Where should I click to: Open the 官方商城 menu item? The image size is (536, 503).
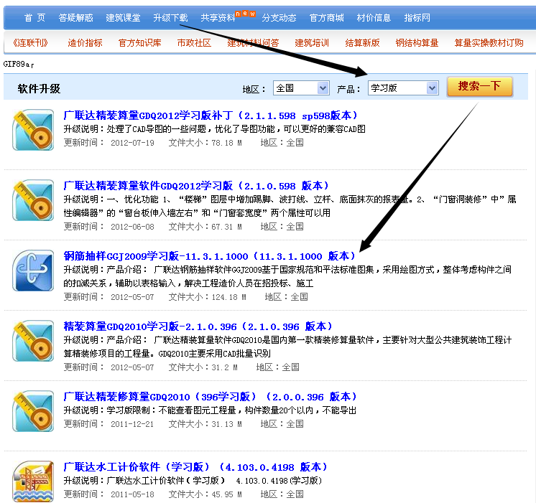[326, 18]
